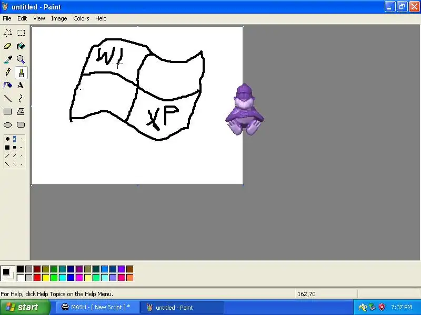
Task: Pick the black color swatch
Action: pos(20,269)
